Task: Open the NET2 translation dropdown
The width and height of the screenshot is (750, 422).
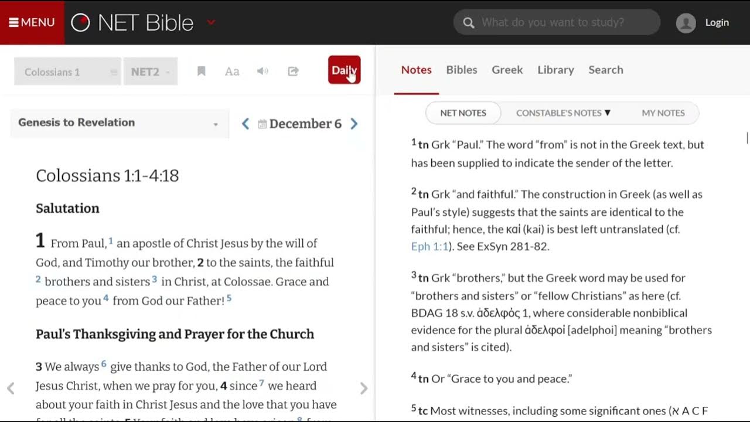Action: pyautogui.click(x=151, y=72)
